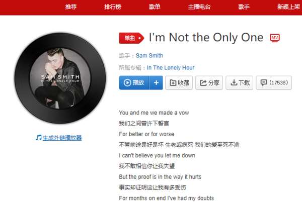This screenshot has width=302, height=202.
Task: Click the 下载 download button
Action: click(x=240, y=83)
